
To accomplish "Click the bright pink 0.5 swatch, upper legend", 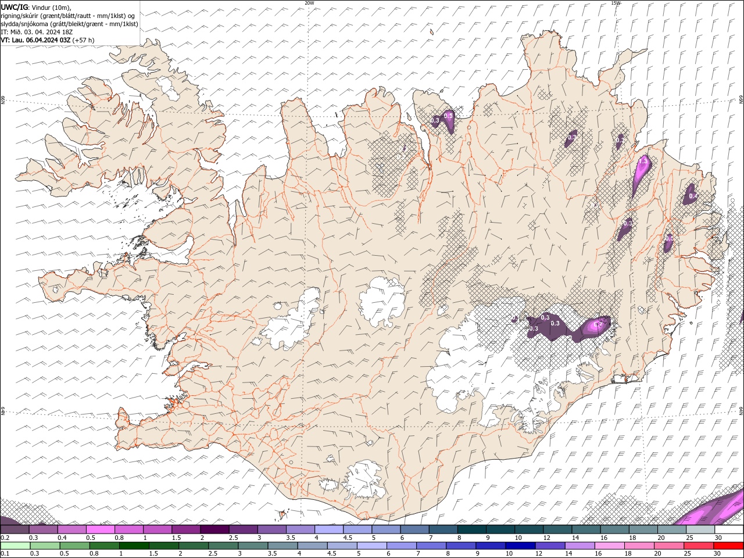I will pos(101,530).
